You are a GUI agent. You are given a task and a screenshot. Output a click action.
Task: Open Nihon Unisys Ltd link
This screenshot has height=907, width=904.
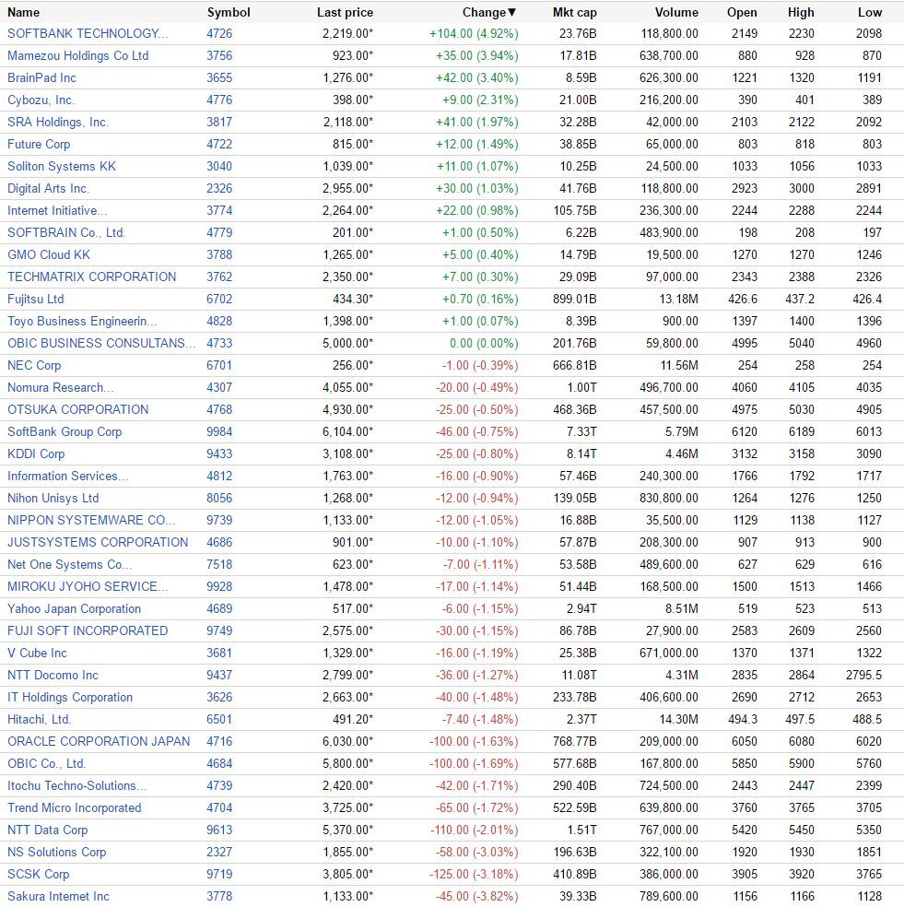53,498
